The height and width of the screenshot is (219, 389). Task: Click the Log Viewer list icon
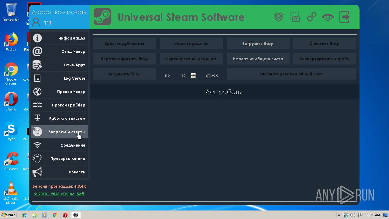pos(37,78)
